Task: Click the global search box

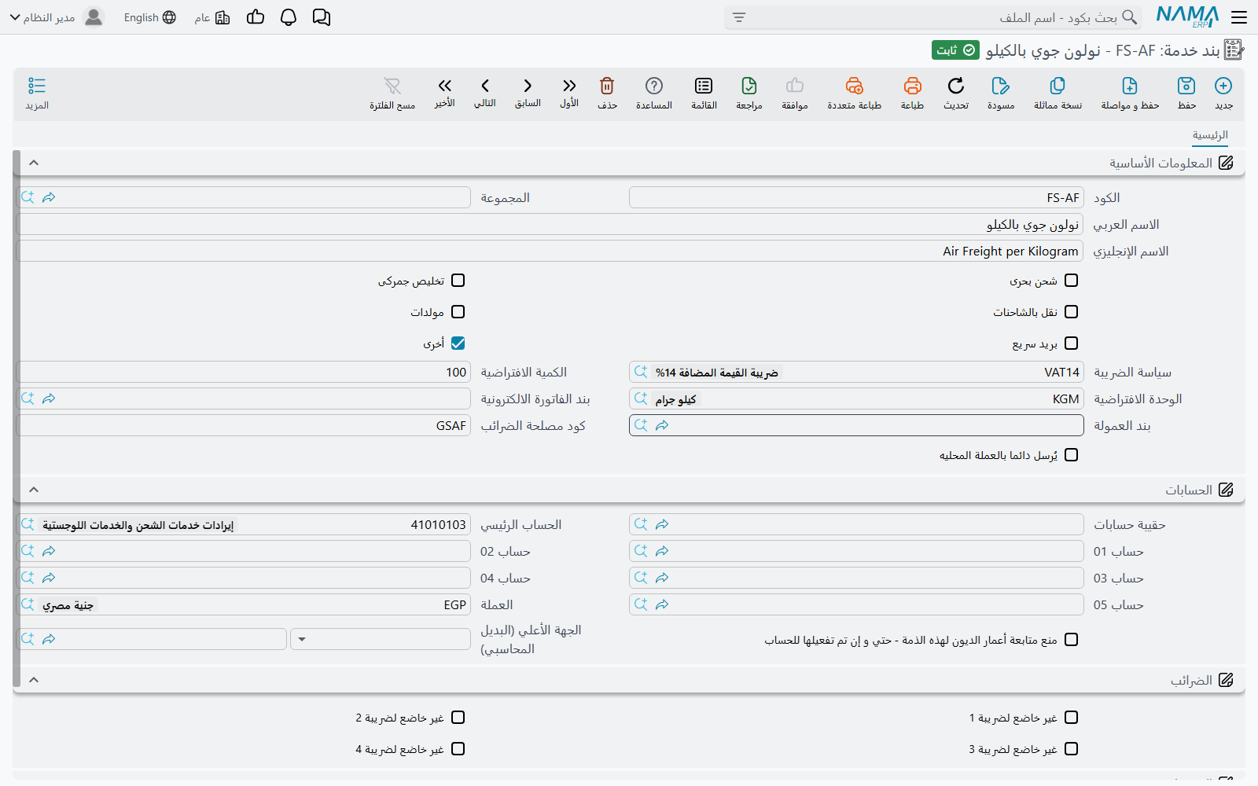Action: pos(933,17)
